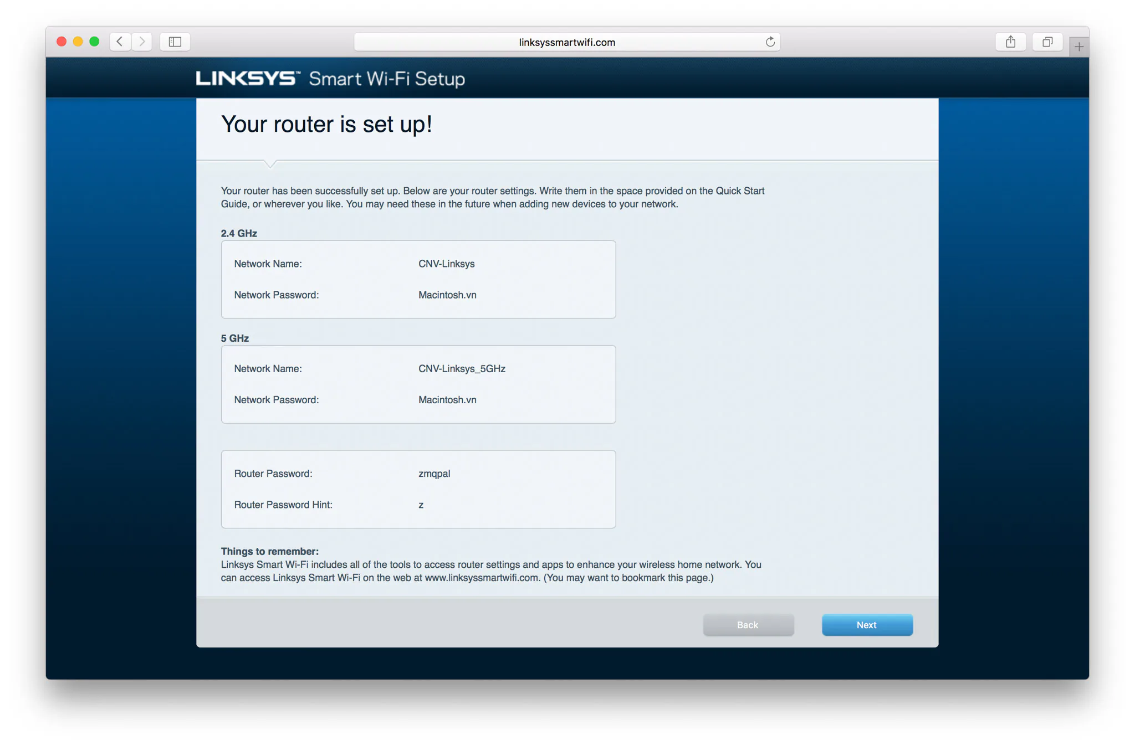Close the Safari window with red button
Viewport: 1135px width, 745px height.
point(62,42)
